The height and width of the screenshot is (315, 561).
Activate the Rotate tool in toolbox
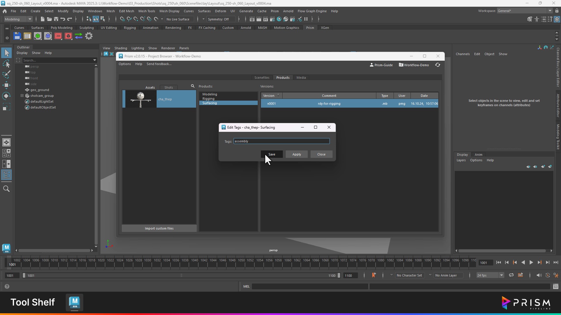coord(6,96)
